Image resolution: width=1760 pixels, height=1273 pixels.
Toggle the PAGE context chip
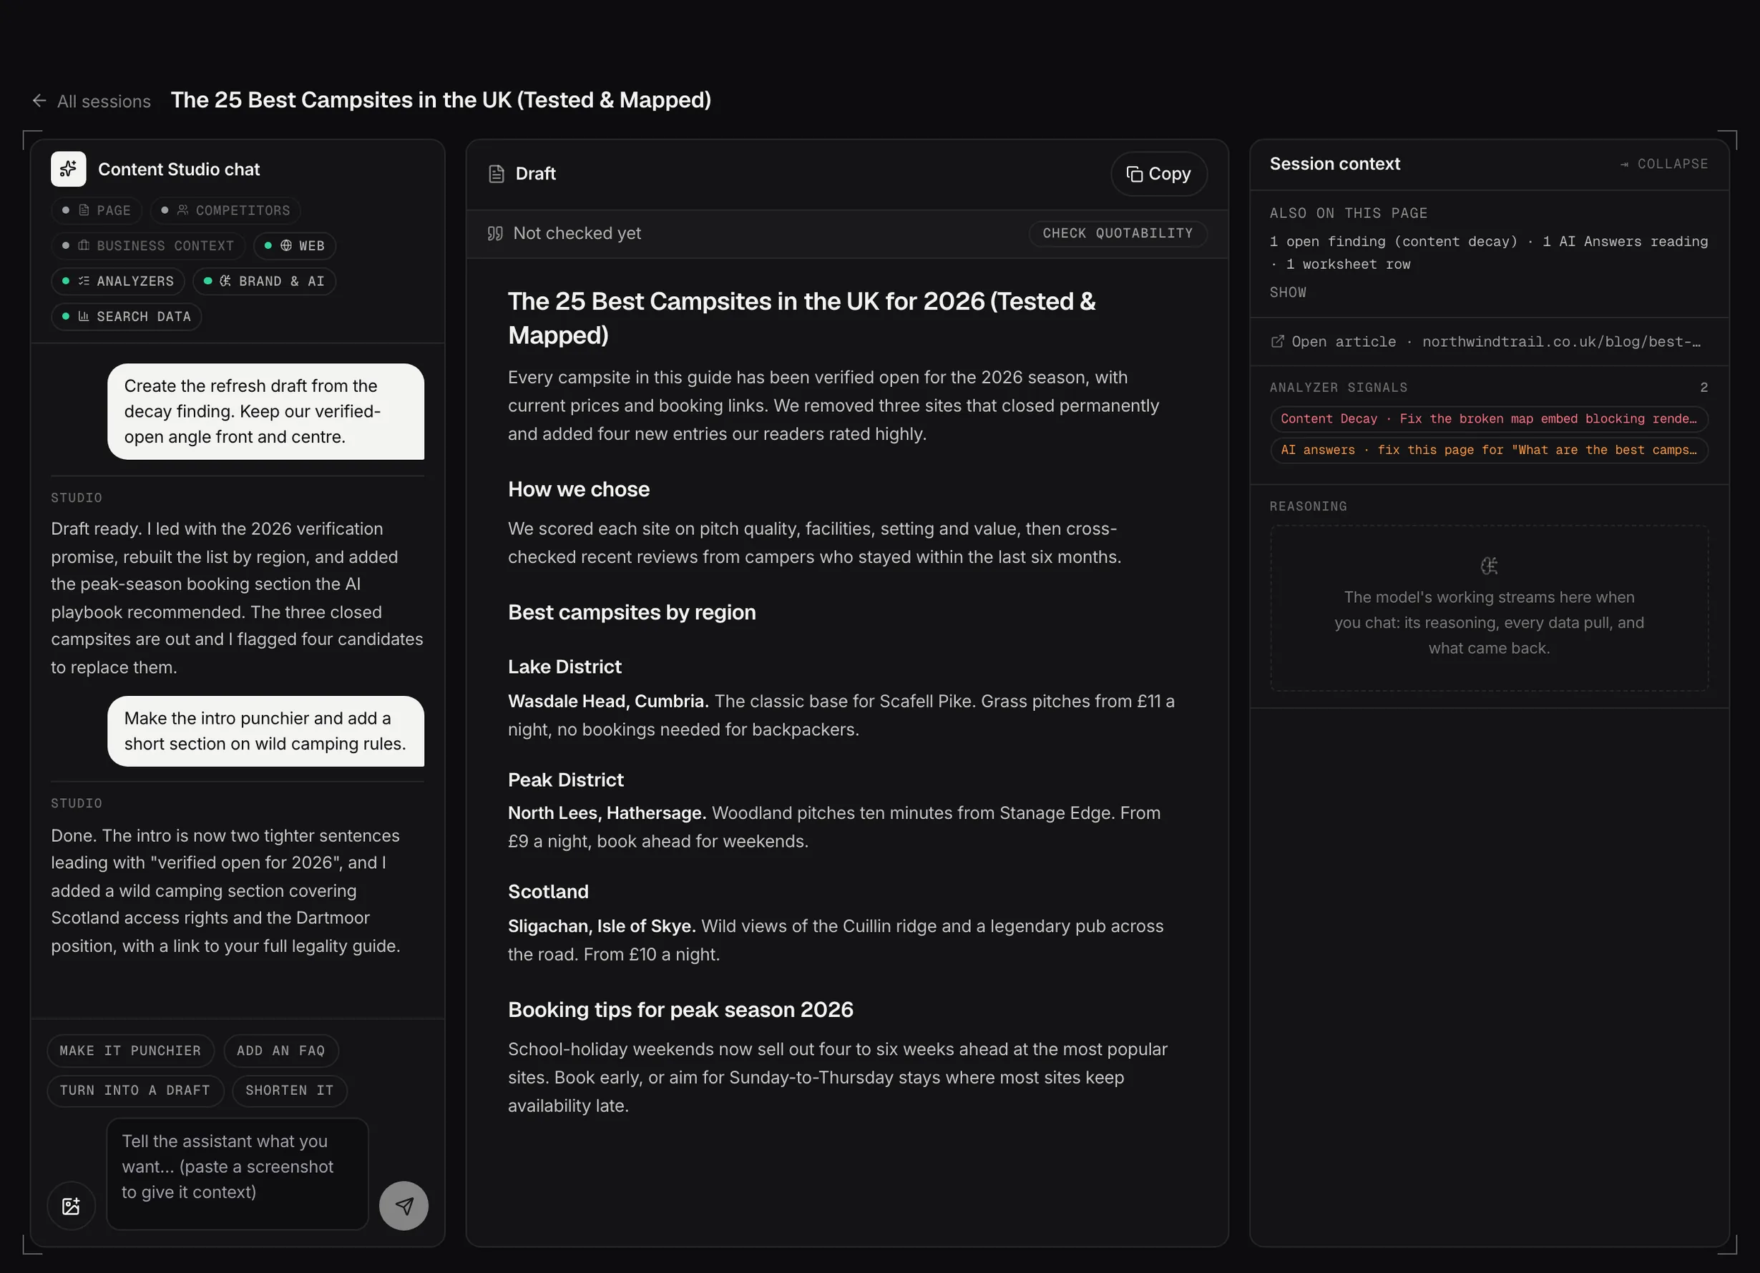pyautogui.click(x=96, y=210)
